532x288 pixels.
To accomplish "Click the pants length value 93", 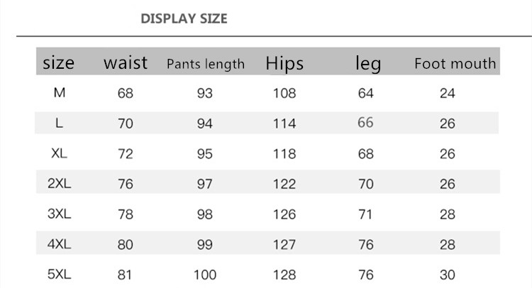I will tap(204, 93).
